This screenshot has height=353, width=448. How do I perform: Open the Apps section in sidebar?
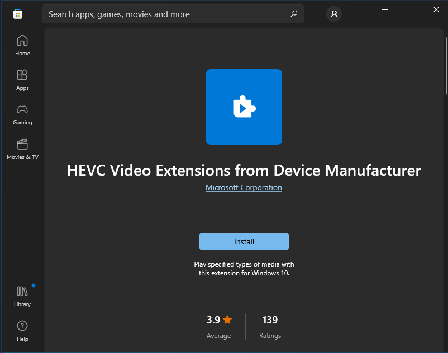(x=22, y=80)
